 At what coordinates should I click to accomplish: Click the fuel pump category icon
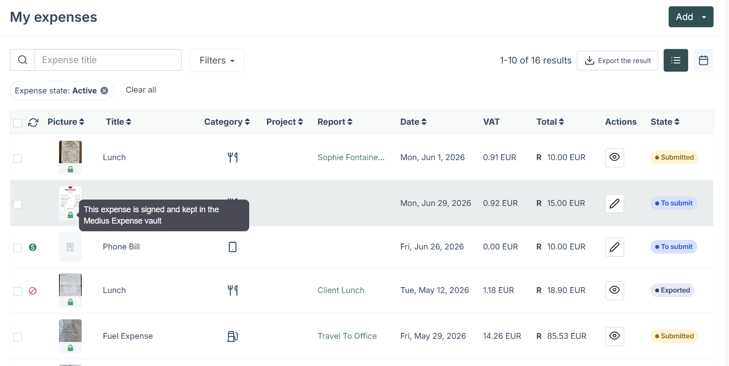[x=233, y=336]
